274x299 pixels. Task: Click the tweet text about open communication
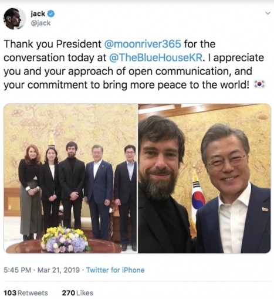coord(134,64)
